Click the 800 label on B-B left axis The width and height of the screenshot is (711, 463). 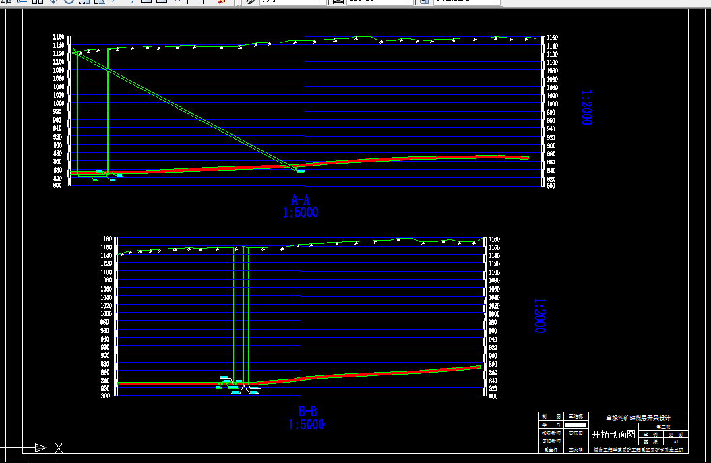pyautogui.click(x=105, y=396)
